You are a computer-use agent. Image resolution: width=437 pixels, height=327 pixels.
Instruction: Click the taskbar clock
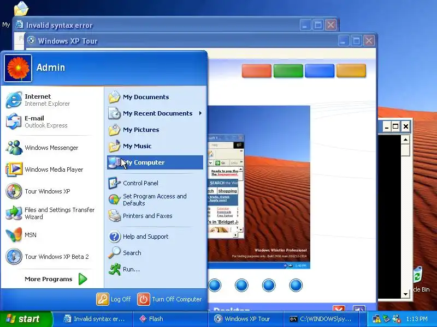tap(417, 319)
